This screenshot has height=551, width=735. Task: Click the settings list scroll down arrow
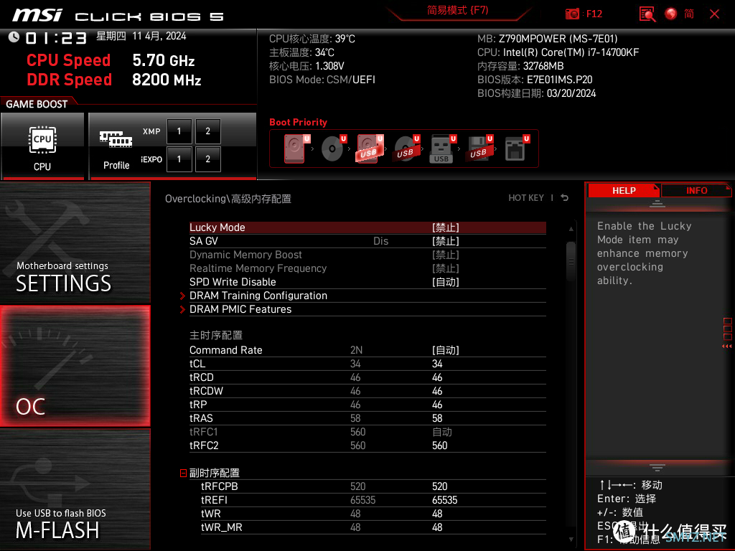(x=571, y=540)
